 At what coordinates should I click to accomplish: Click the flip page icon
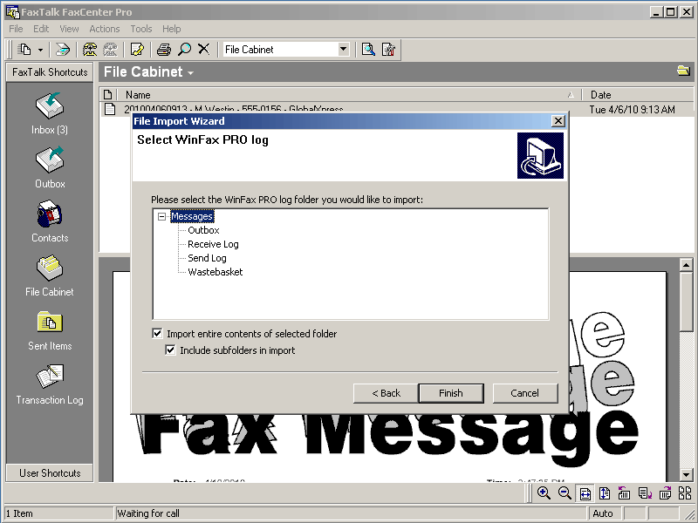click(645, 493)
